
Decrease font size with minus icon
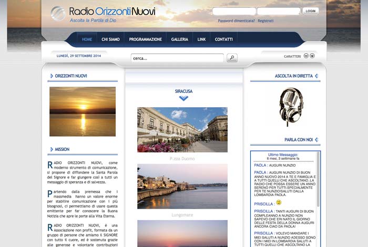tap(306, 56)
